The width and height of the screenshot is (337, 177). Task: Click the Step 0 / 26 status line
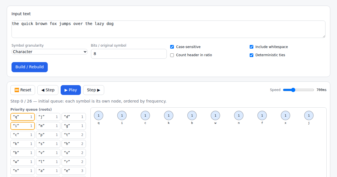[88, 101]
